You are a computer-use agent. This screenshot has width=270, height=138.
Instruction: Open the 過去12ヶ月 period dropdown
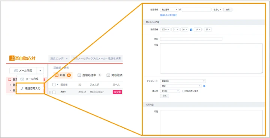(x=59, y=58)
